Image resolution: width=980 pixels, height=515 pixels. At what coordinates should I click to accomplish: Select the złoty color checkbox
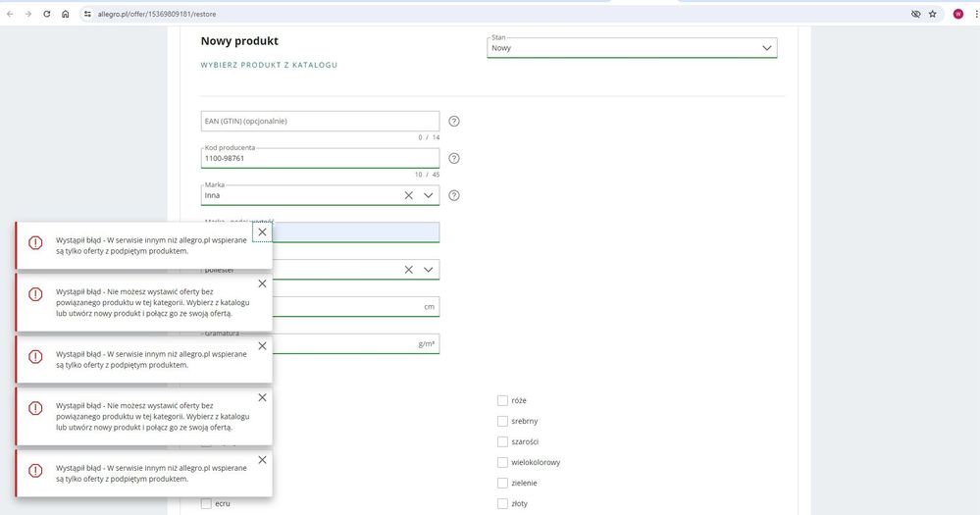[x=502, y=503]
